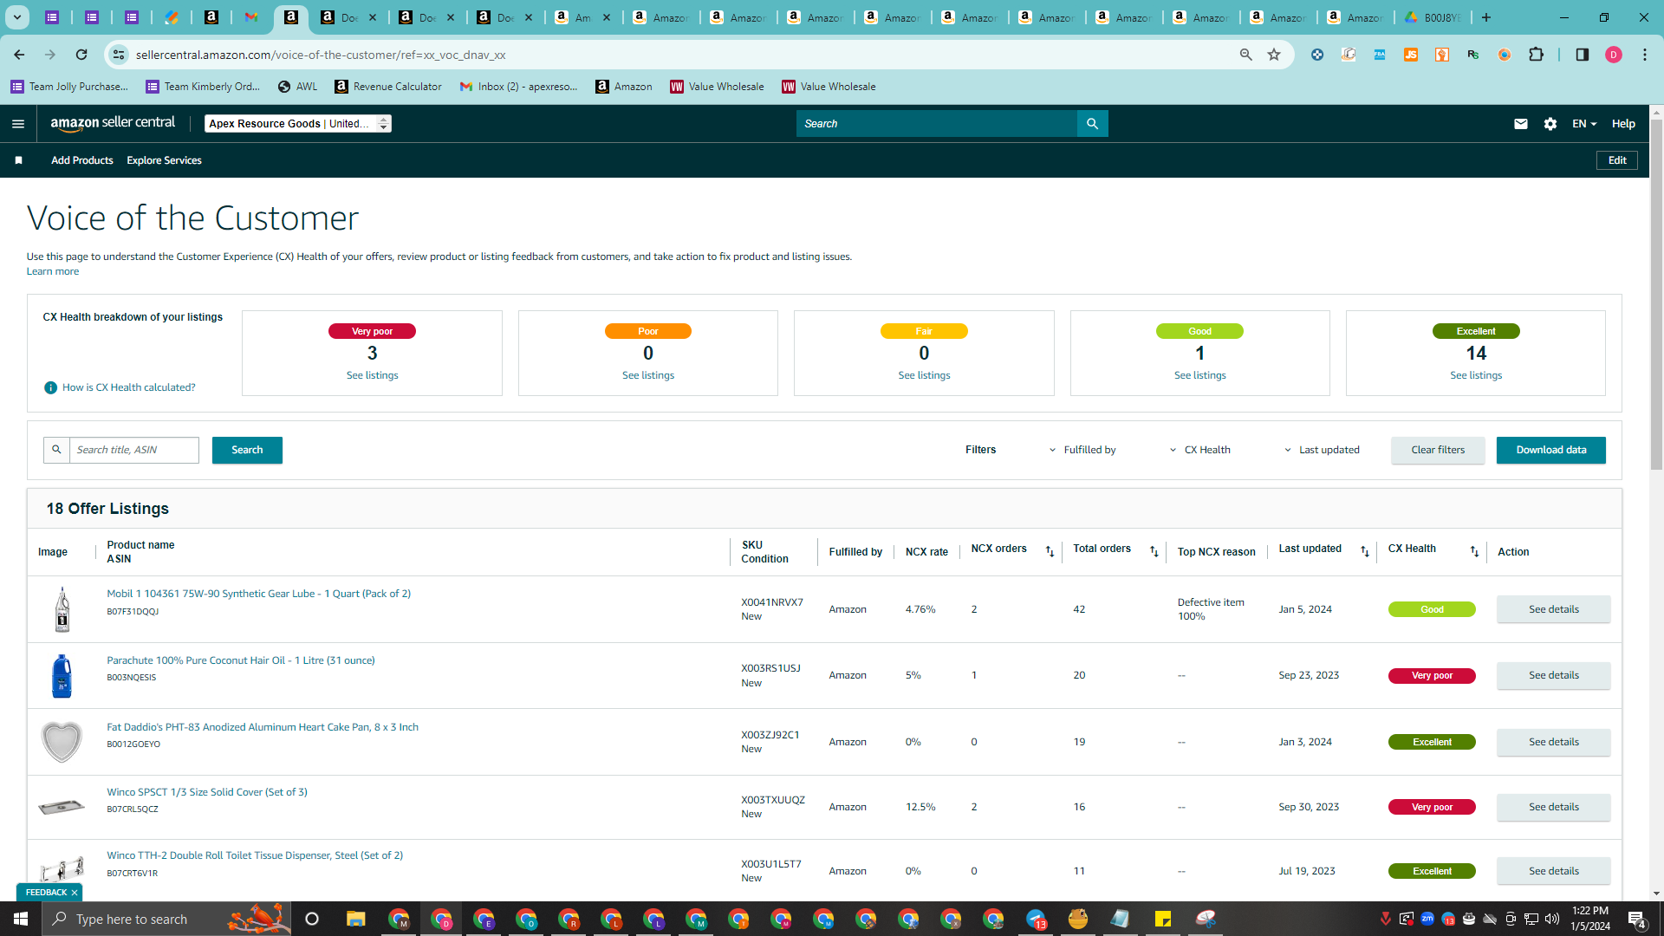The width and height of the screenshot is (1664, 936).
Task: Open the Team Jolly Purchase bookmark
Action: click(69, 87)
